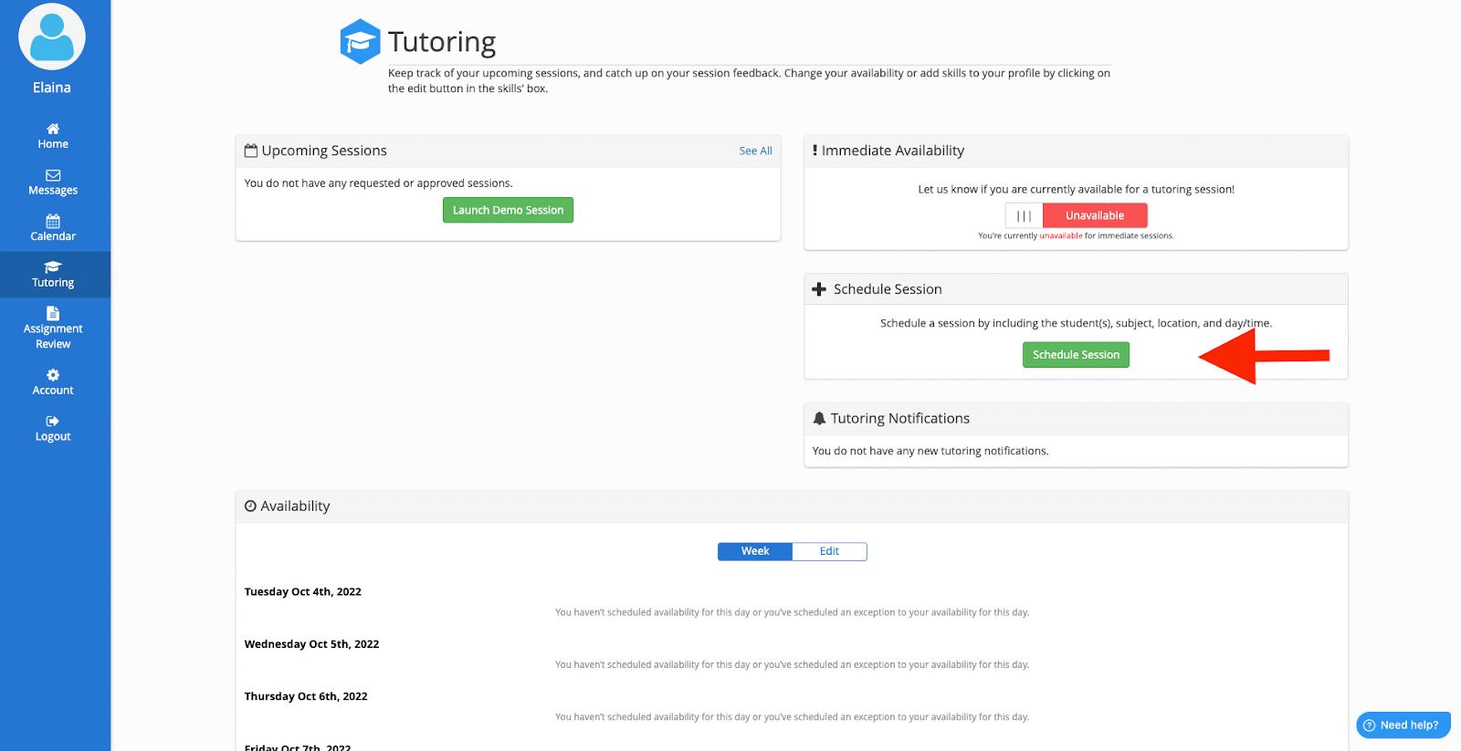
Task: Click the plus icon beside Schedule Session
Action: click(819, 289)
